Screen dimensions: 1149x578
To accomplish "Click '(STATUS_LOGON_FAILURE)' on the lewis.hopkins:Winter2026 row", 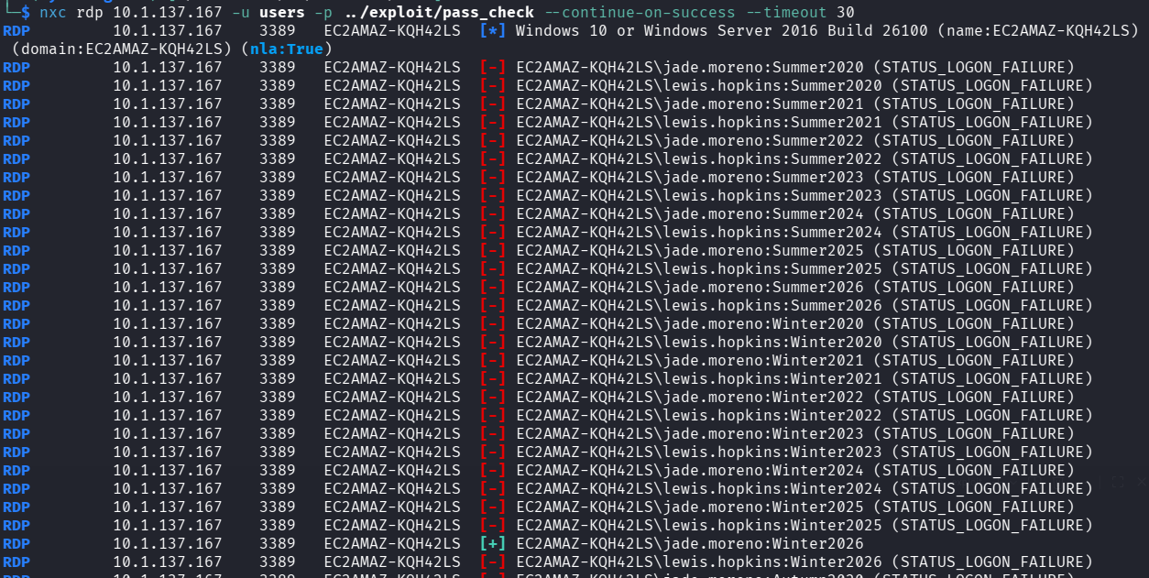I will click(x=992, y=562).
